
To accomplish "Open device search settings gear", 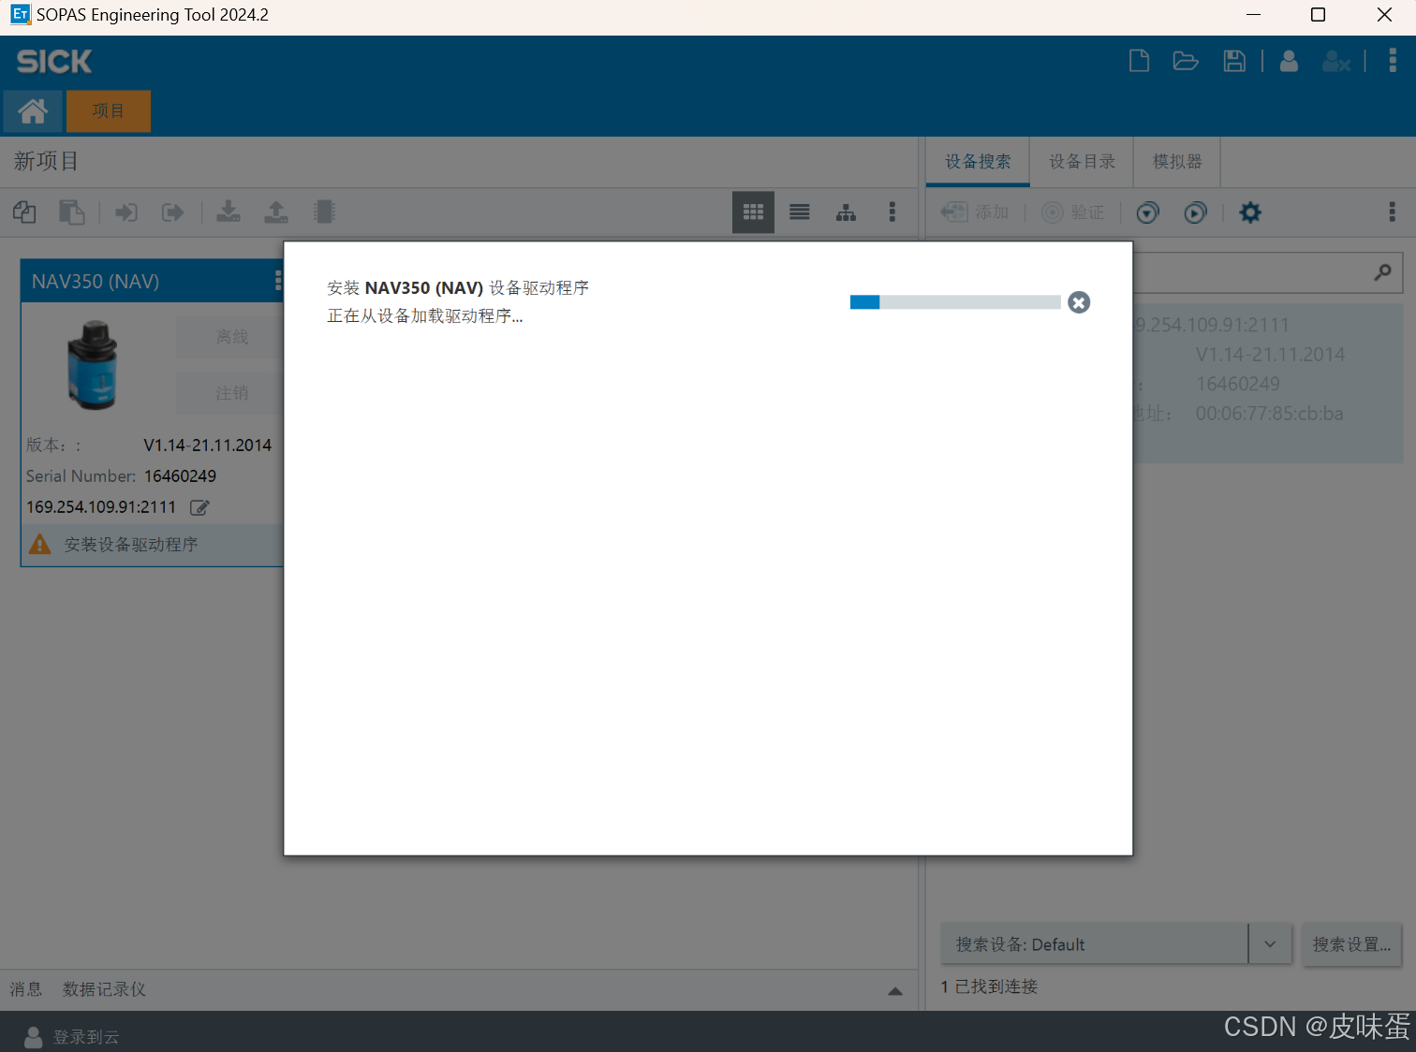I will 1250,212.
